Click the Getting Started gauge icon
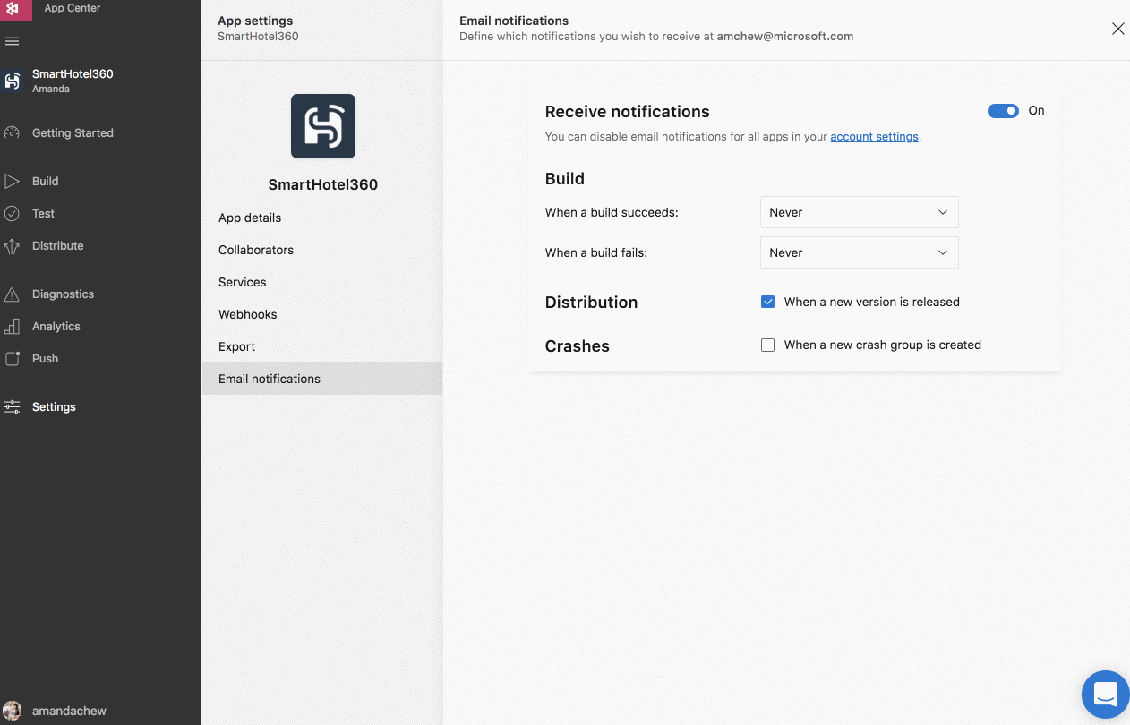Screen dimensions: 1130x725 pyautogui.click(x=12, y=132)
